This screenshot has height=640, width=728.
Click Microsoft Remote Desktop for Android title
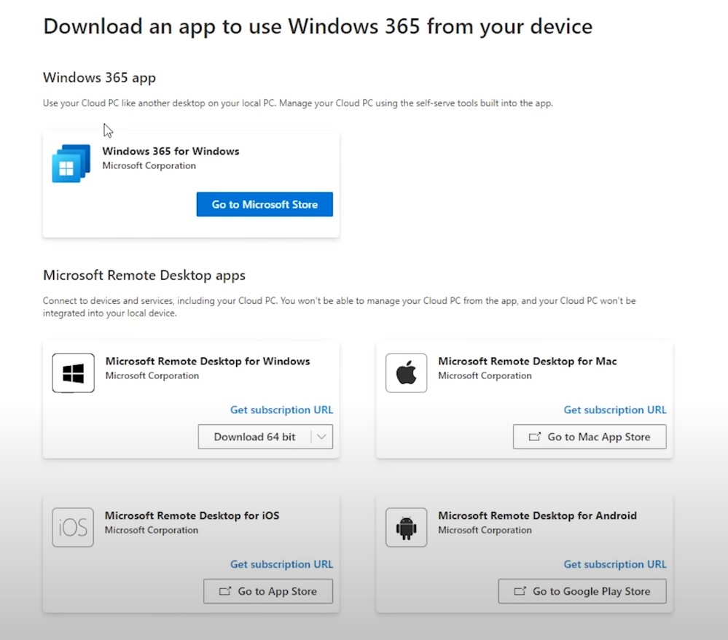[x=537, y=515]
